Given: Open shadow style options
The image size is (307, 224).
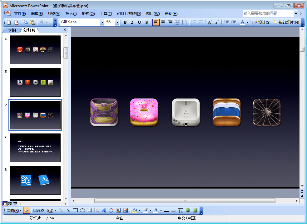Looking at the screenshot, I should (188, 210).
